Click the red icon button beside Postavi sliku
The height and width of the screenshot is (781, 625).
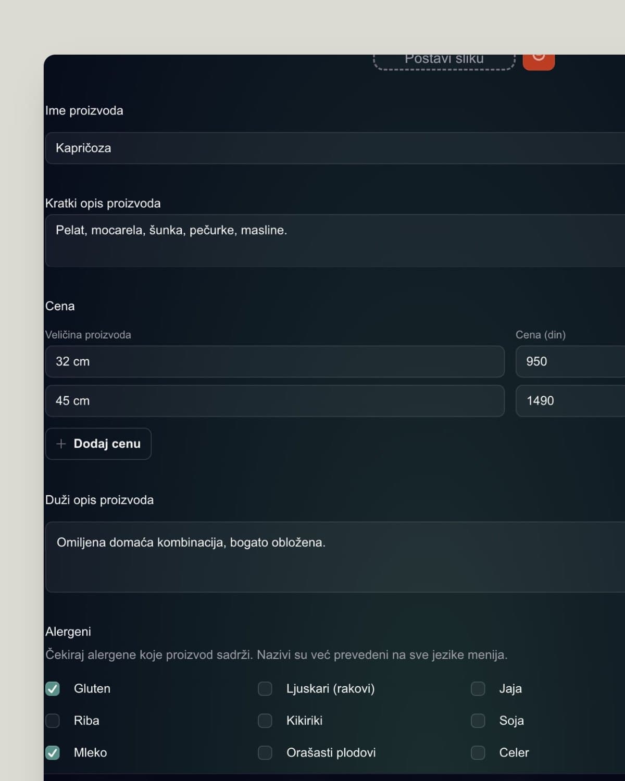point(539,61)
